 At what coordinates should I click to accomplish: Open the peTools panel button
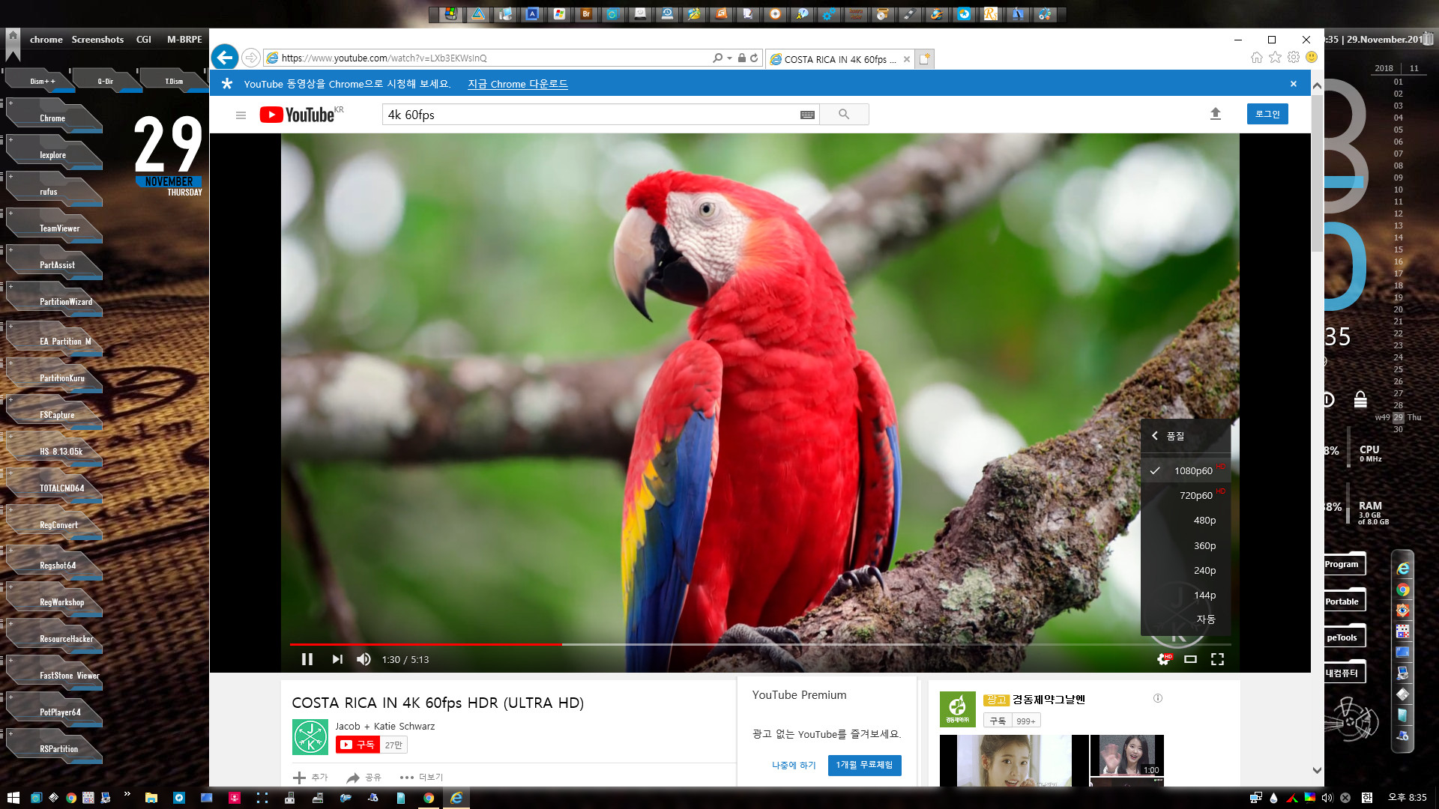point(1344,637)
